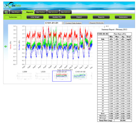
Task: Open the Scatter Plot view
Action: pyautogui.click(x=57, y=17)
